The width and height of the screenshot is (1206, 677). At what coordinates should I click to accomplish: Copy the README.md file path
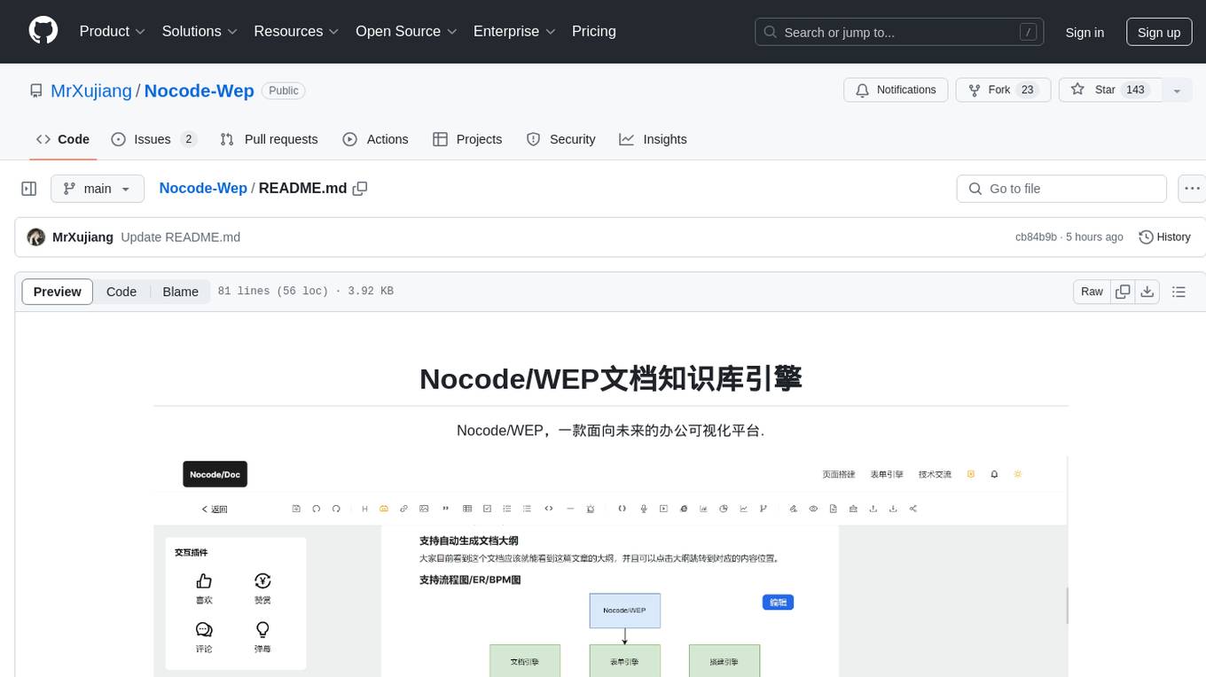coord(360,188)
